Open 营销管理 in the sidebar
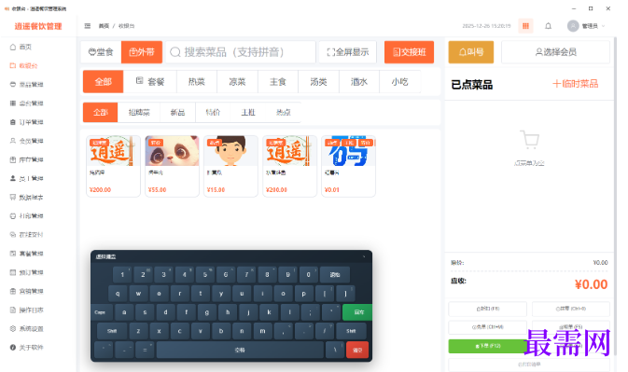This screenshot has height=372, width=628. coord(26,291)
